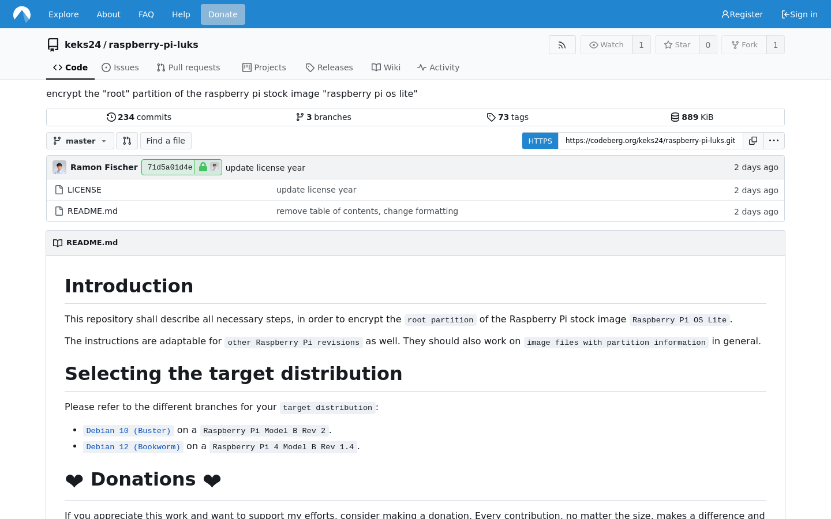The width and height of the screenshot is (831, 519).
Task: Select the HTTPS clone protocol button
Action: click(540, 141)
